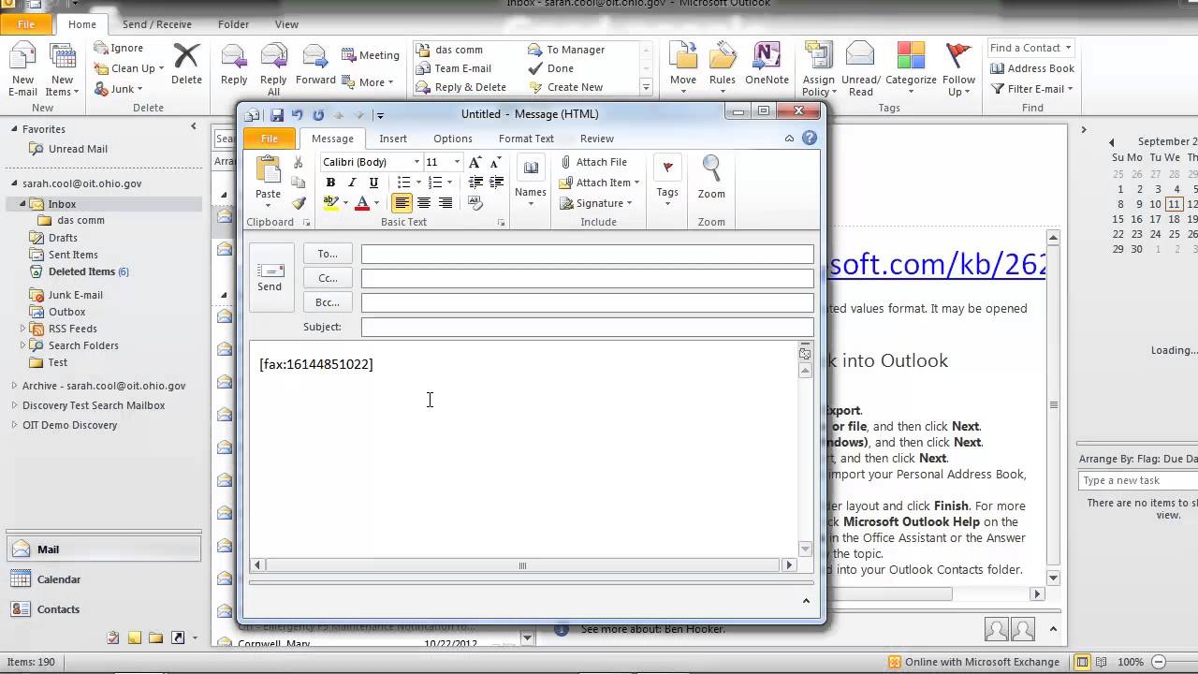Screen dimensions: 1198x674
Task: Toggle bold formatting
Action: coord(330,183)
